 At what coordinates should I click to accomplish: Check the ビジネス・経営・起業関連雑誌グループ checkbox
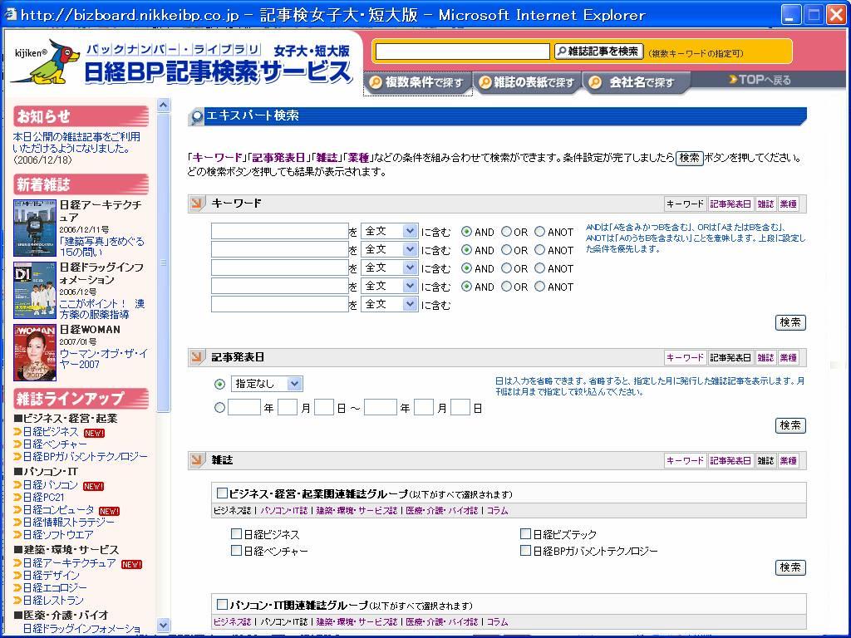click(x=222, y=493)
